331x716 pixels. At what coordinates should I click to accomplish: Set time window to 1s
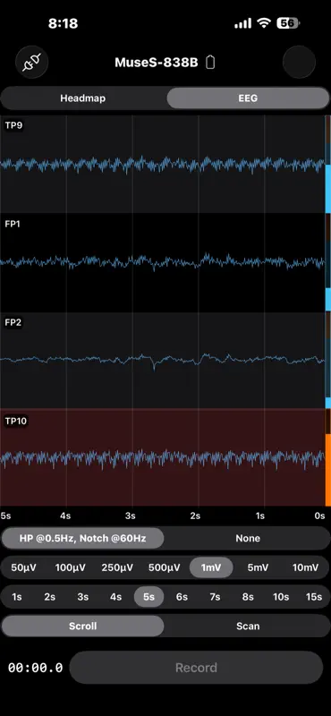click(17, 597)
